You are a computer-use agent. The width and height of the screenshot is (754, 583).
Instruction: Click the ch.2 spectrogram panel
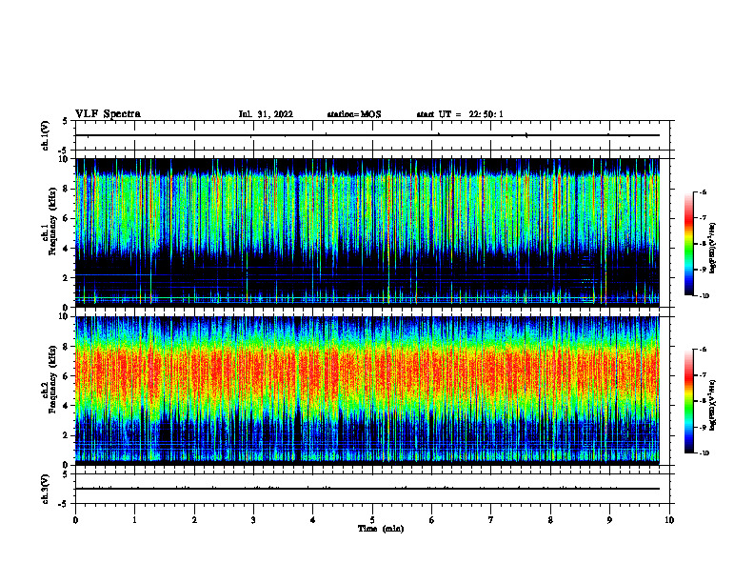(x=367, y=391)
